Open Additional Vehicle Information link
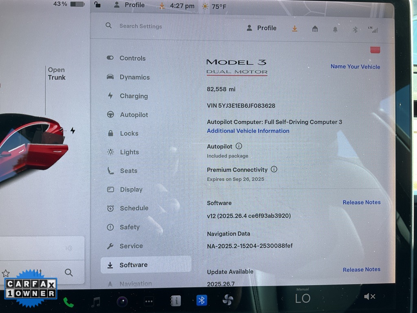Viewport: 417px width, 313px height. click(x=248, y=131)
